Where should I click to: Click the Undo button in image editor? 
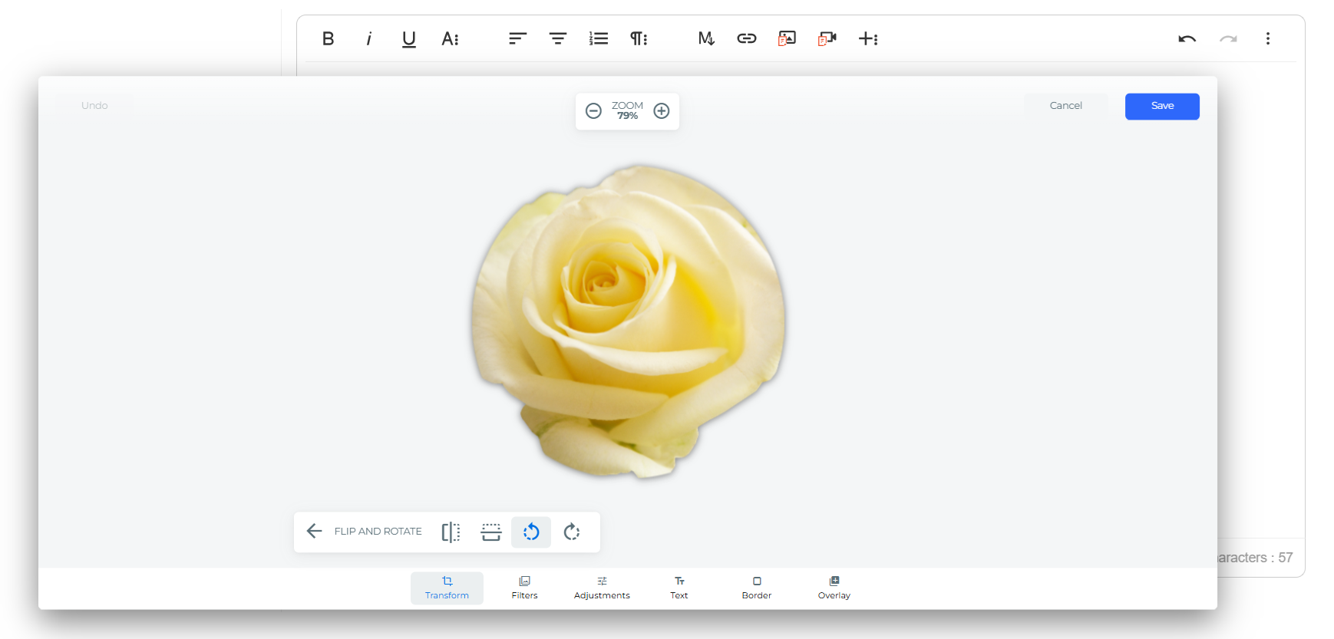click(94, 106)
